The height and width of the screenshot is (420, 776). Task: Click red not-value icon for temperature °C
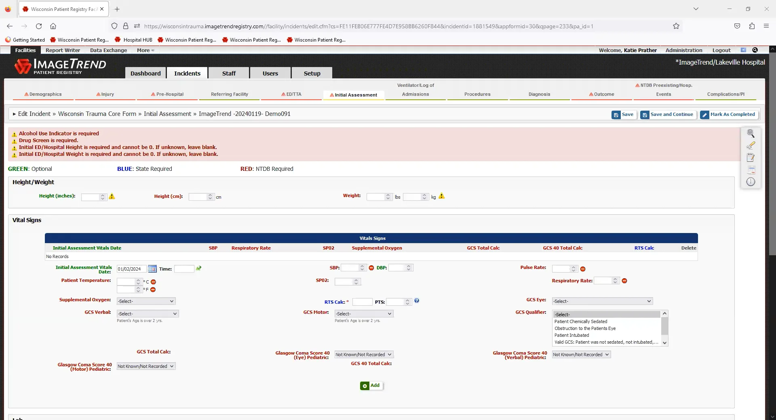pyautogui.click(x=154, y=282)
